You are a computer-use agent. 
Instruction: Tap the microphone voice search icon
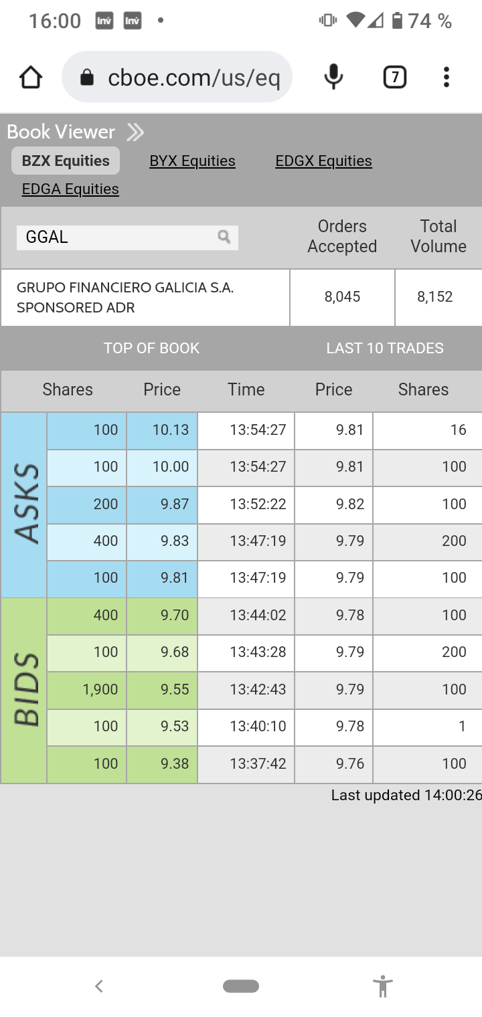tap(333, 78)
